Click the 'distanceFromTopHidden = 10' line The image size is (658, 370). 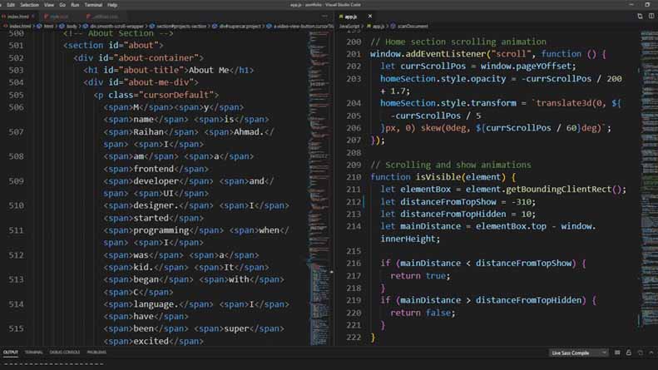click(x=458, y=214)
